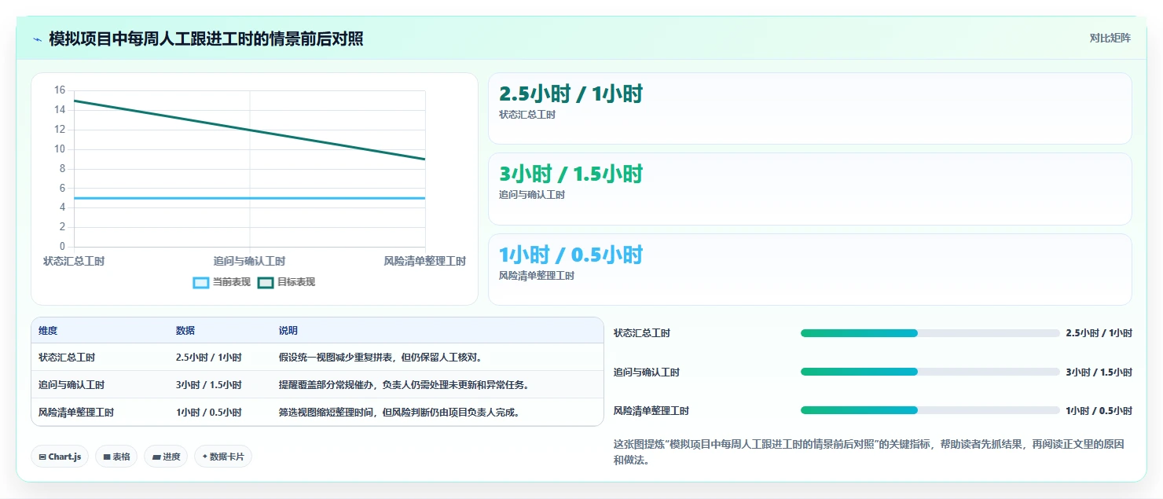Click the 数据 column header
Screen dimensions: 1163x499
[x=185, y=331]
